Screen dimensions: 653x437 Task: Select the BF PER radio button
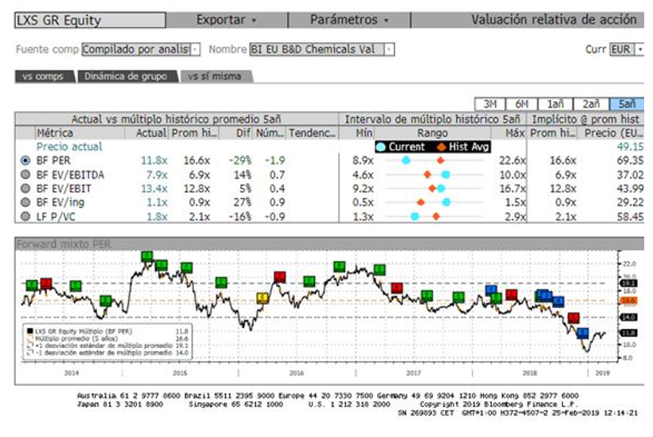tap(26, 161)
